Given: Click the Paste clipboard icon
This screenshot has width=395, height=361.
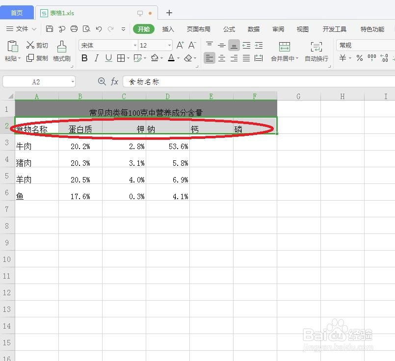Looking at the screenshot, I should pyautogui.click(x=13, y=46).
